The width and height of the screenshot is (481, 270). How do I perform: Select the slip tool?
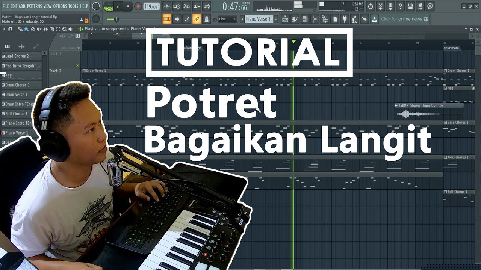(45, 29)
